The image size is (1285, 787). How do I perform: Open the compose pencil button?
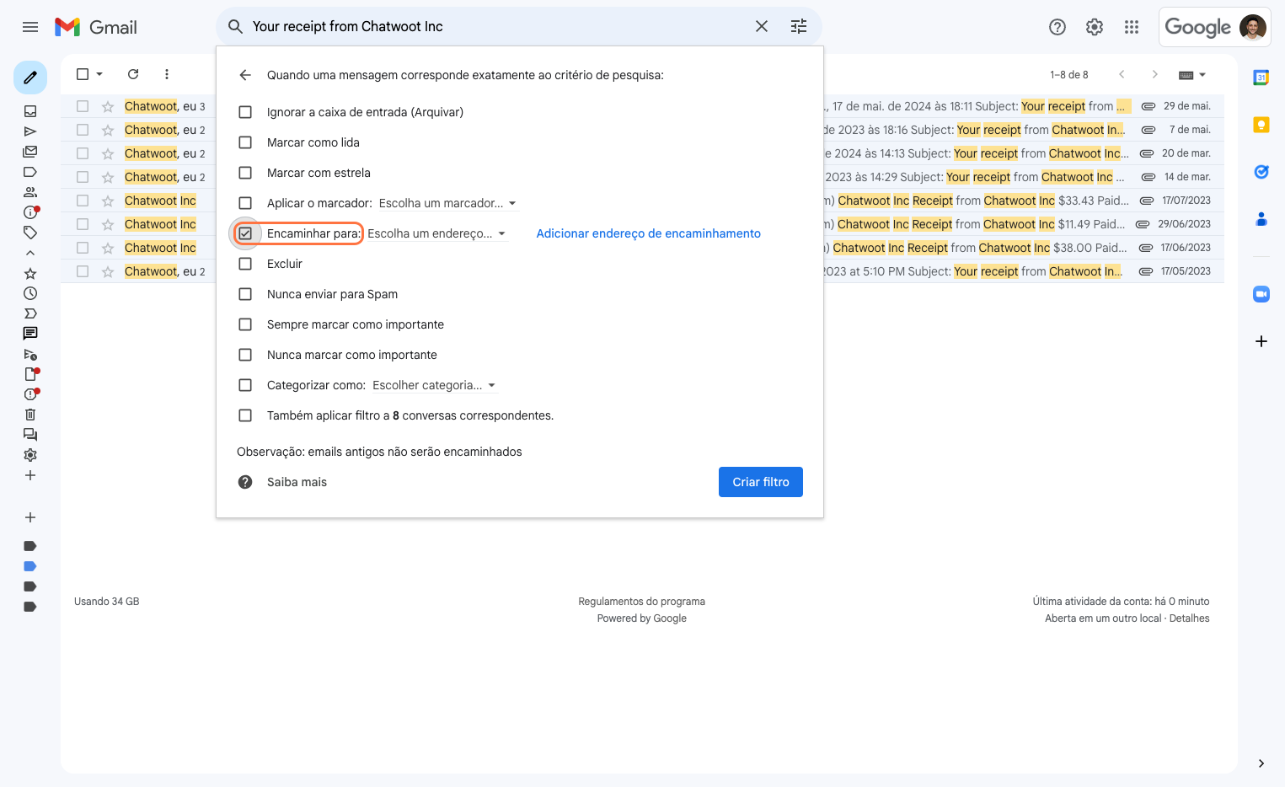point(30,78)
